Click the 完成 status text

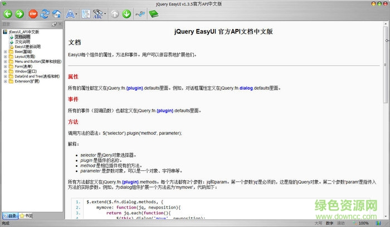(6, 223)
